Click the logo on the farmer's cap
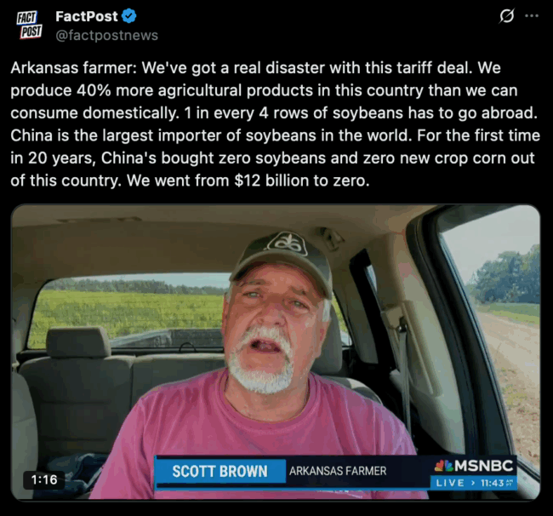Viewport: 553px width, 516px height. (x=287, y=244)
